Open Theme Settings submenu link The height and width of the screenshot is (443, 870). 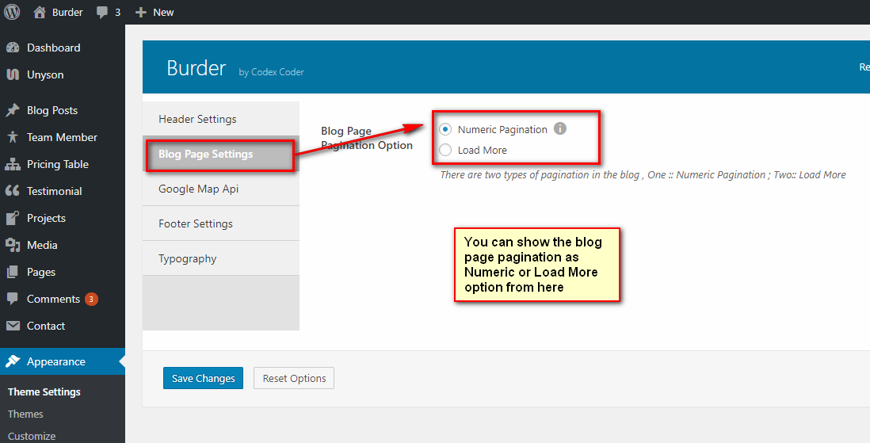[x=44, y=392]
